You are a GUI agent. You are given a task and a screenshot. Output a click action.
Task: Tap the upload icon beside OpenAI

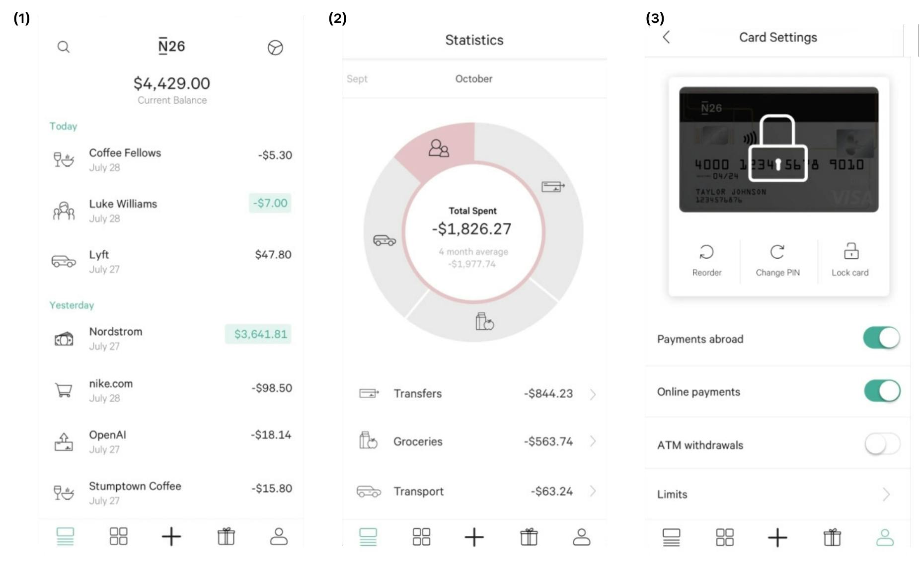coord(64,441)
